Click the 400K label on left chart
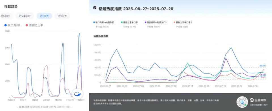The image size is (272, 111). click(7, 64)
